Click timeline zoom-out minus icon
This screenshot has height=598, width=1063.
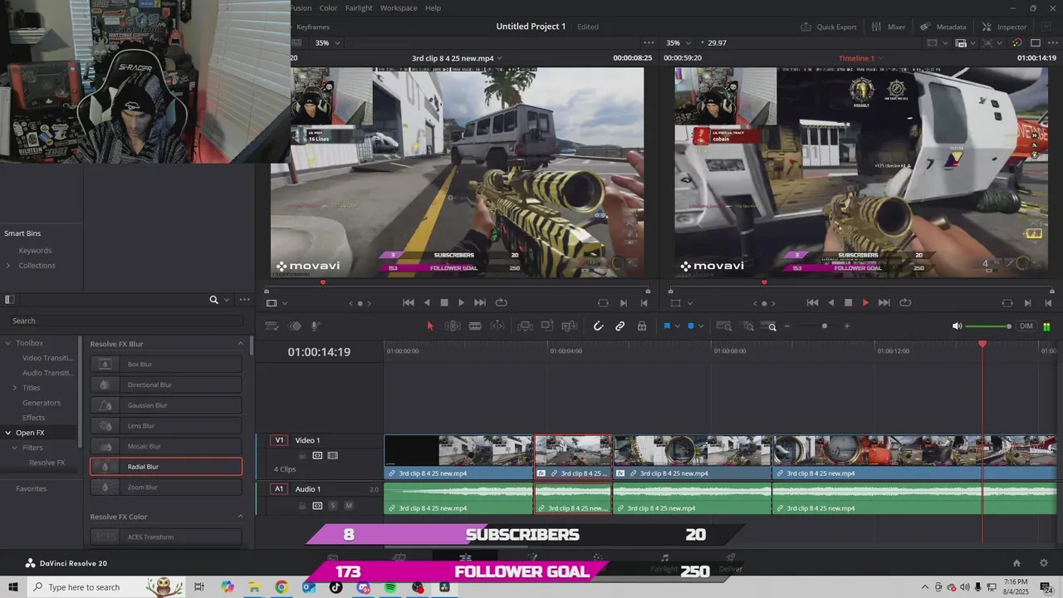click(x=787, y=326)
